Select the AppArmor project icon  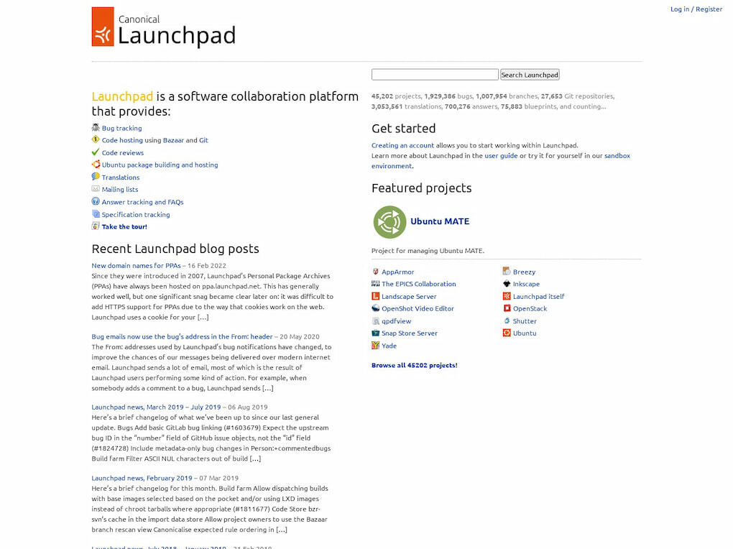tap(374, 272)
